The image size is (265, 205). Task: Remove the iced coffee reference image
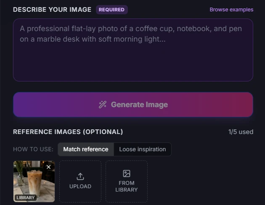click(x=48, y=167)
